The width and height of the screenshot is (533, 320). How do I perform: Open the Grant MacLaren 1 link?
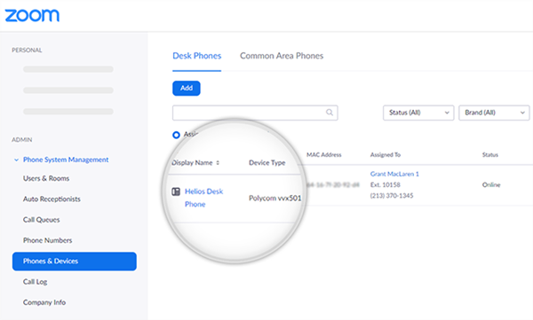pos(394,174)
